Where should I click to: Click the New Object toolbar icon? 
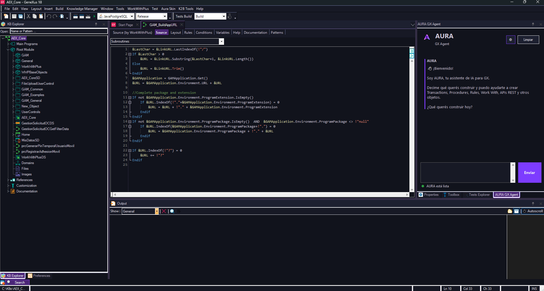(6, 16)
